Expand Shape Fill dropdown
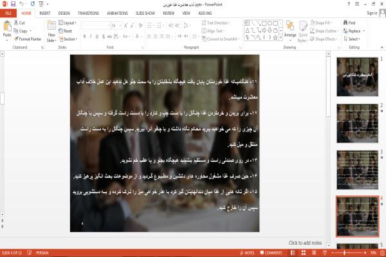Viewport: 386px width, 257px height. pos(321,22)
